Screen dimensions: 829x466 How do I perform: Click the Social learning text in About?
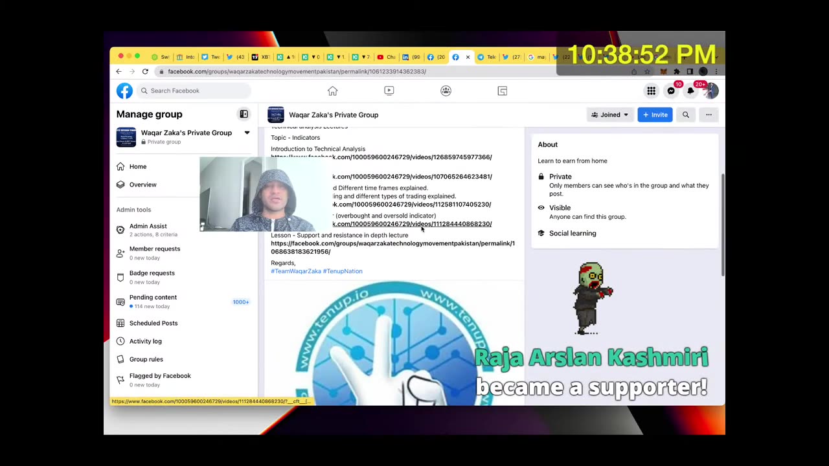click(573, 233)
